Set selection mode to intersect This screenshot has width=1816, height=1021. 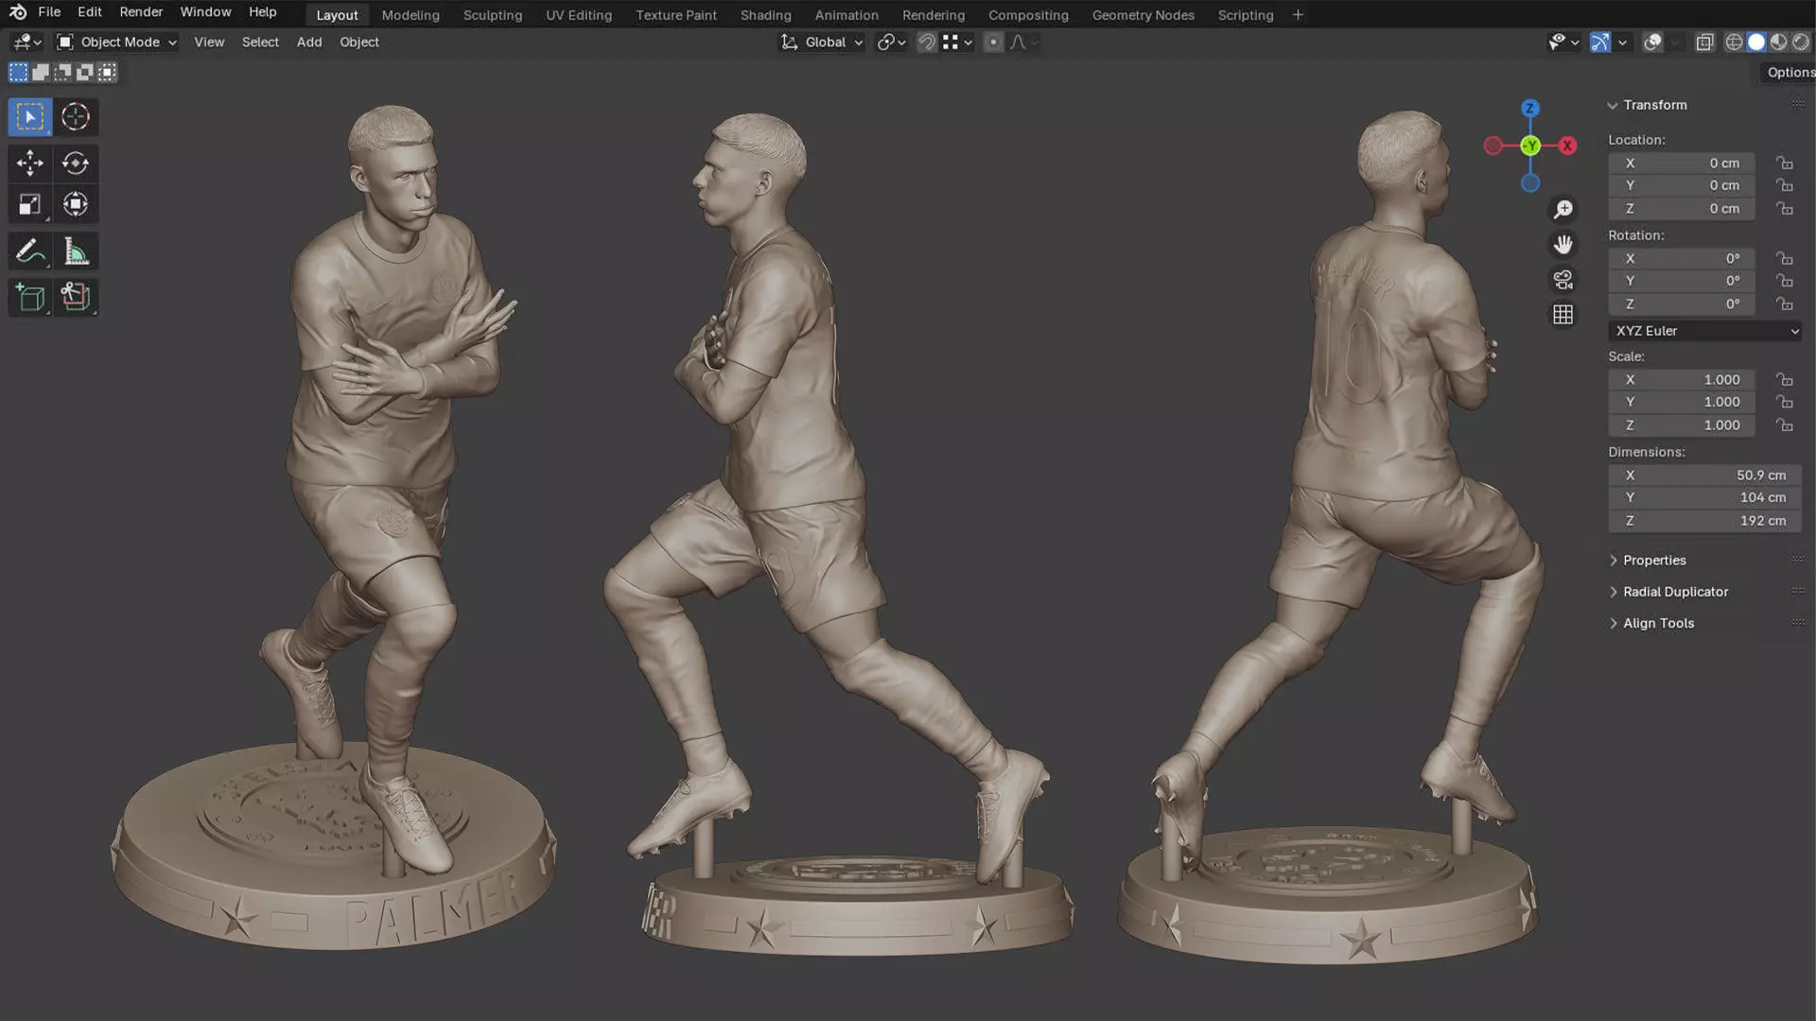(x=108, y=72)
